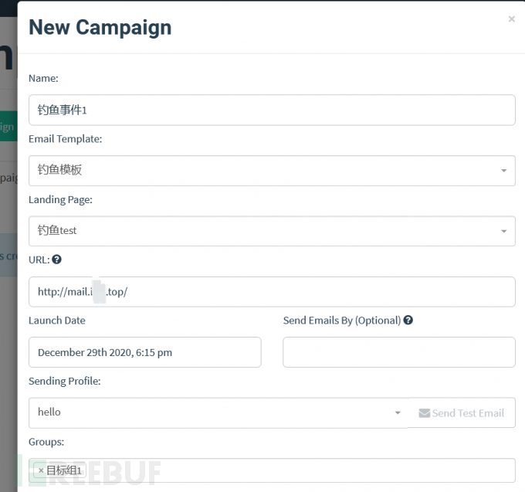Click the Send Test Email button
The image size is (525, 492).
click(462, 412)
